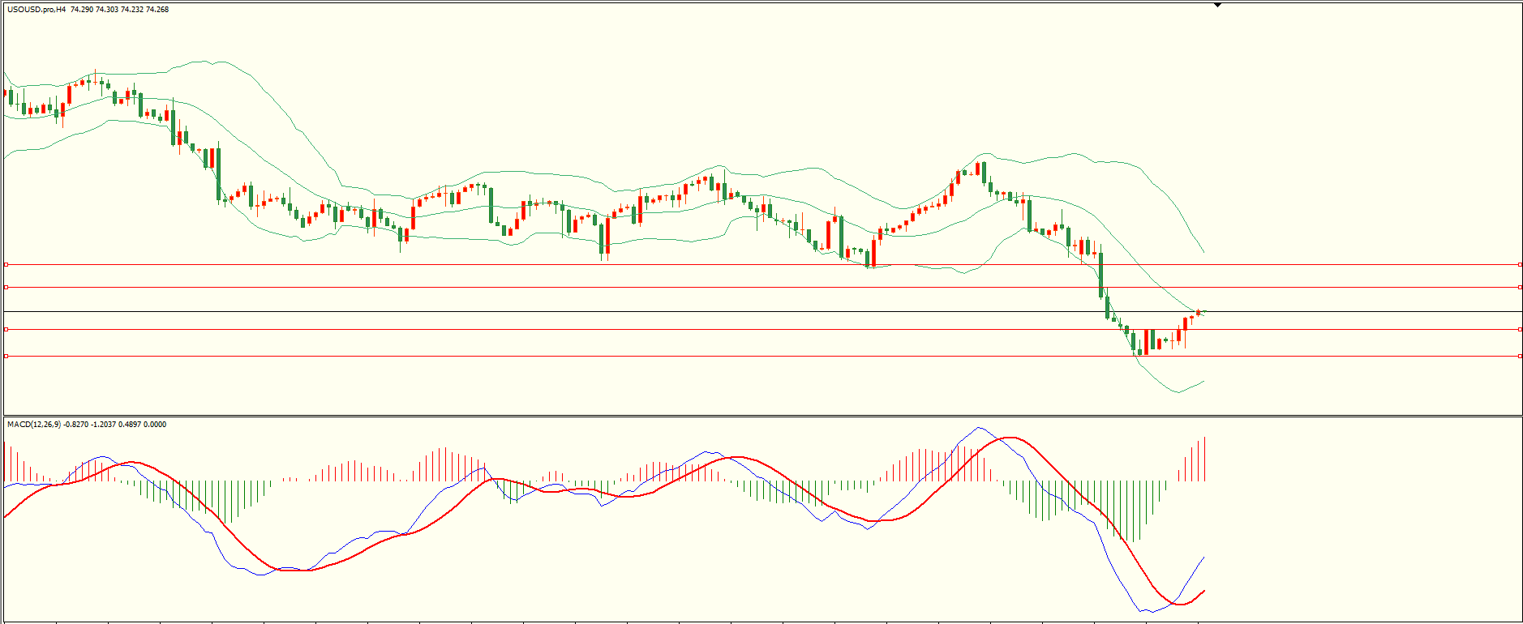1523x624 pixels.
Task: Click right handle of second red horizontal line
Action: tap(1520, 287)
